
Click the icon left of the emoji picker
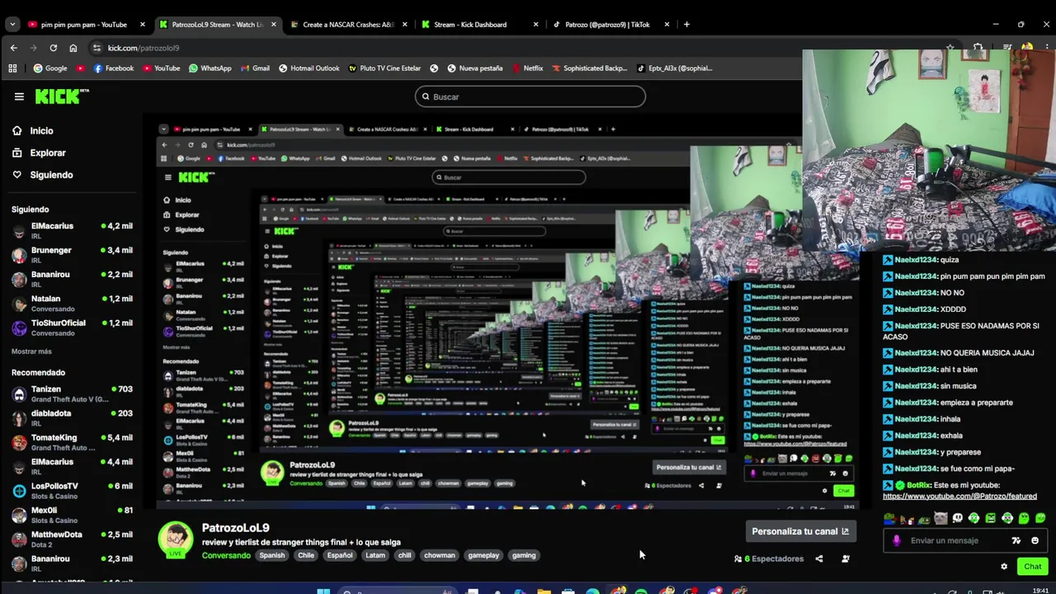(x=1016, y=540)
